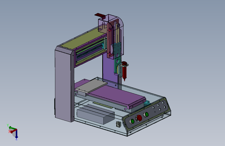Select the right green button on the control panel

coord(146,114)
